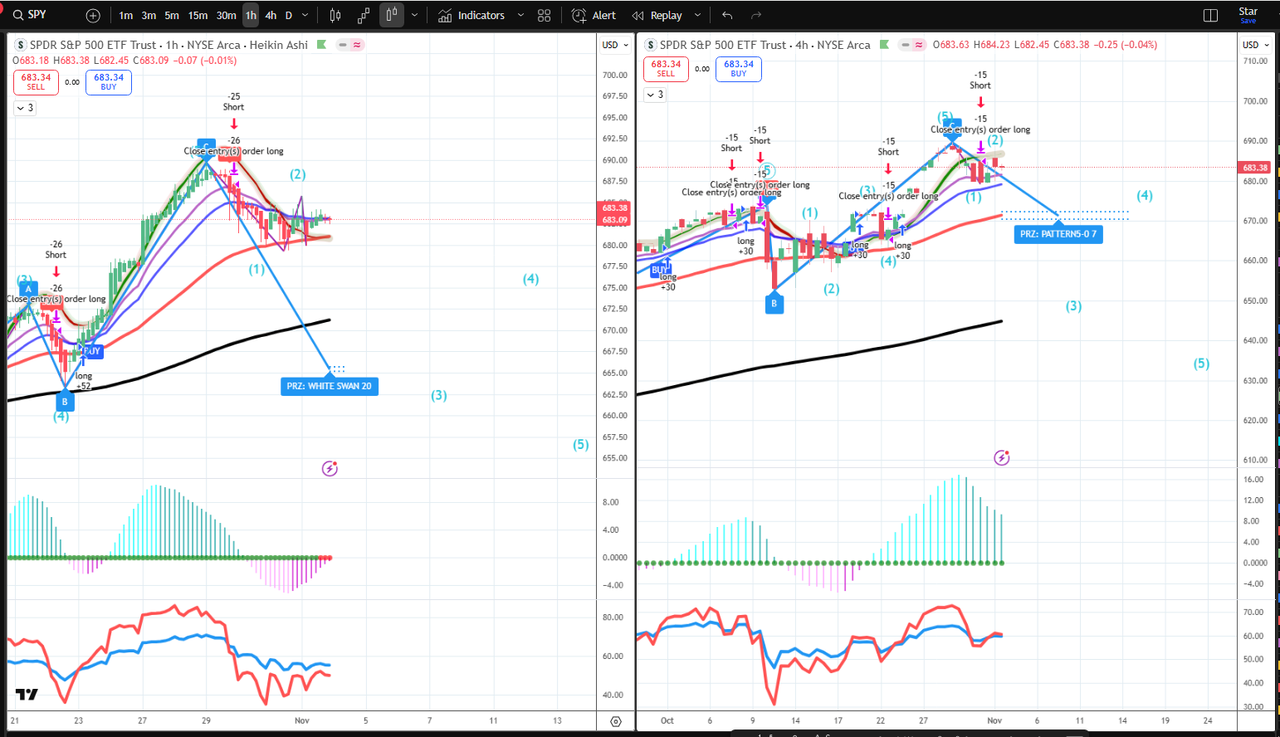Image resolution: width=1280 pixels, height=737 pixels.
Task: Toggle the gray dash indicator on 1h chart
Action: 343,45
